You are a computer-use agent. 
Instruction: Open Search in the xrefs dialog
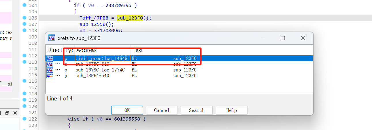197,110
